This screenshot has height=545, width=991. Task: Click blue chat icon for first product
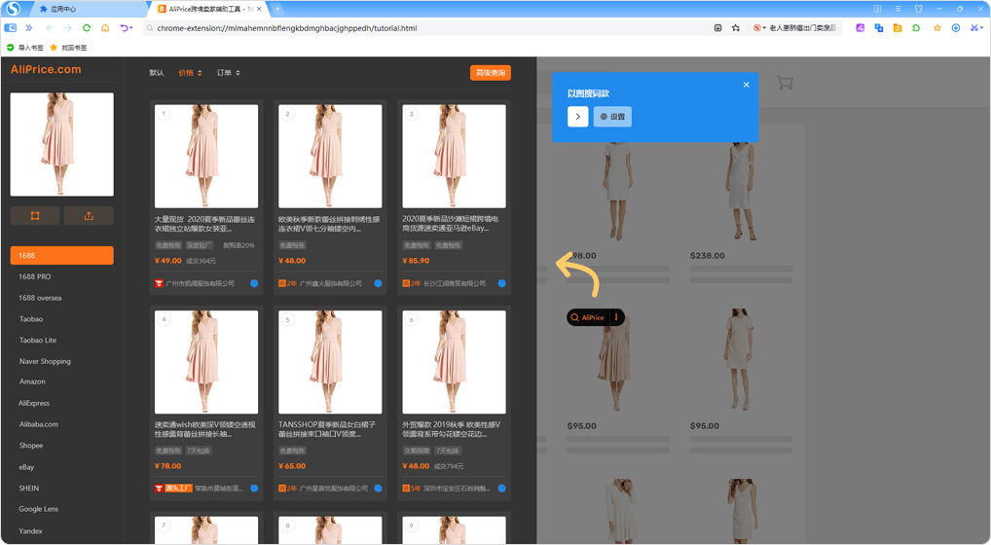pyautogui.click(x=254, y=283)
